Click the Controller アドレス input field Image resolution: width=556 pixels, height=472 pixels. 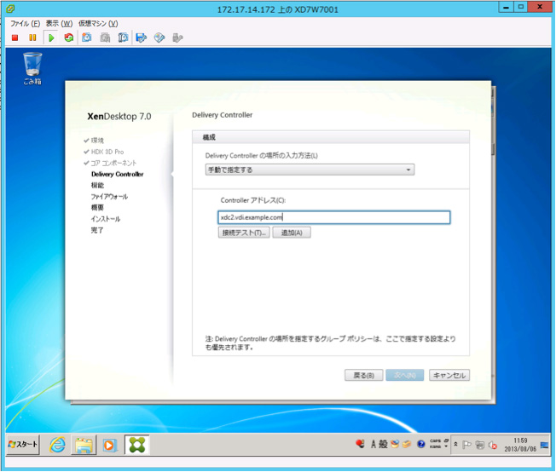333,217
